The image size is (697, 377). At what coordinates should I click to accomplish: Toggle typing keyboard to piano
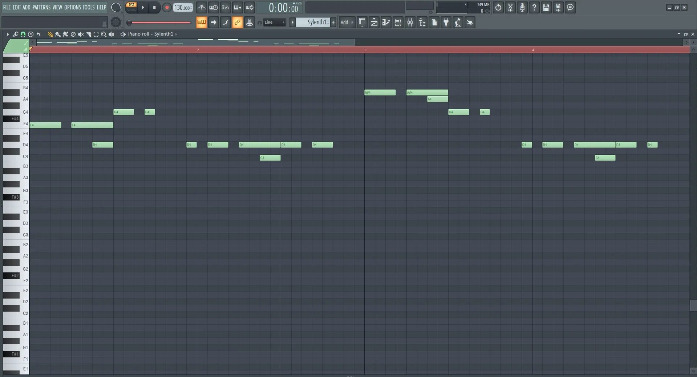[x=201, y=23]
